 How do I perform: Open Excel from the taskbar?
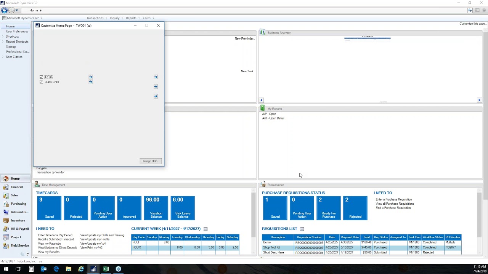pos(106,269)
